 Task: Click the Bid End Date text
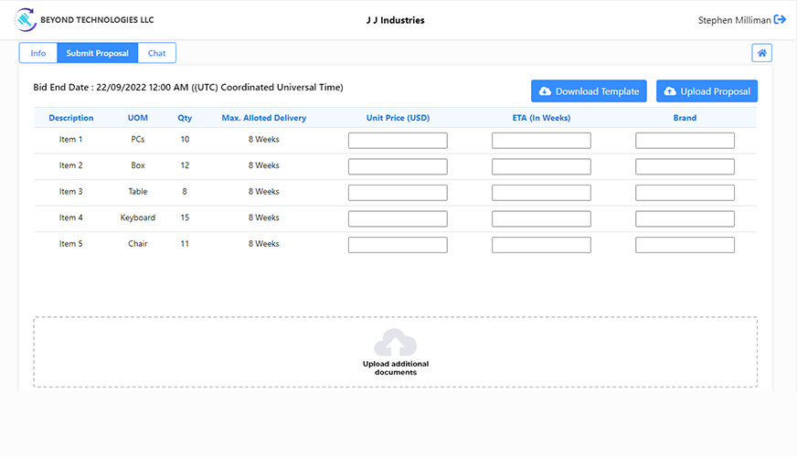coord(188,88)
